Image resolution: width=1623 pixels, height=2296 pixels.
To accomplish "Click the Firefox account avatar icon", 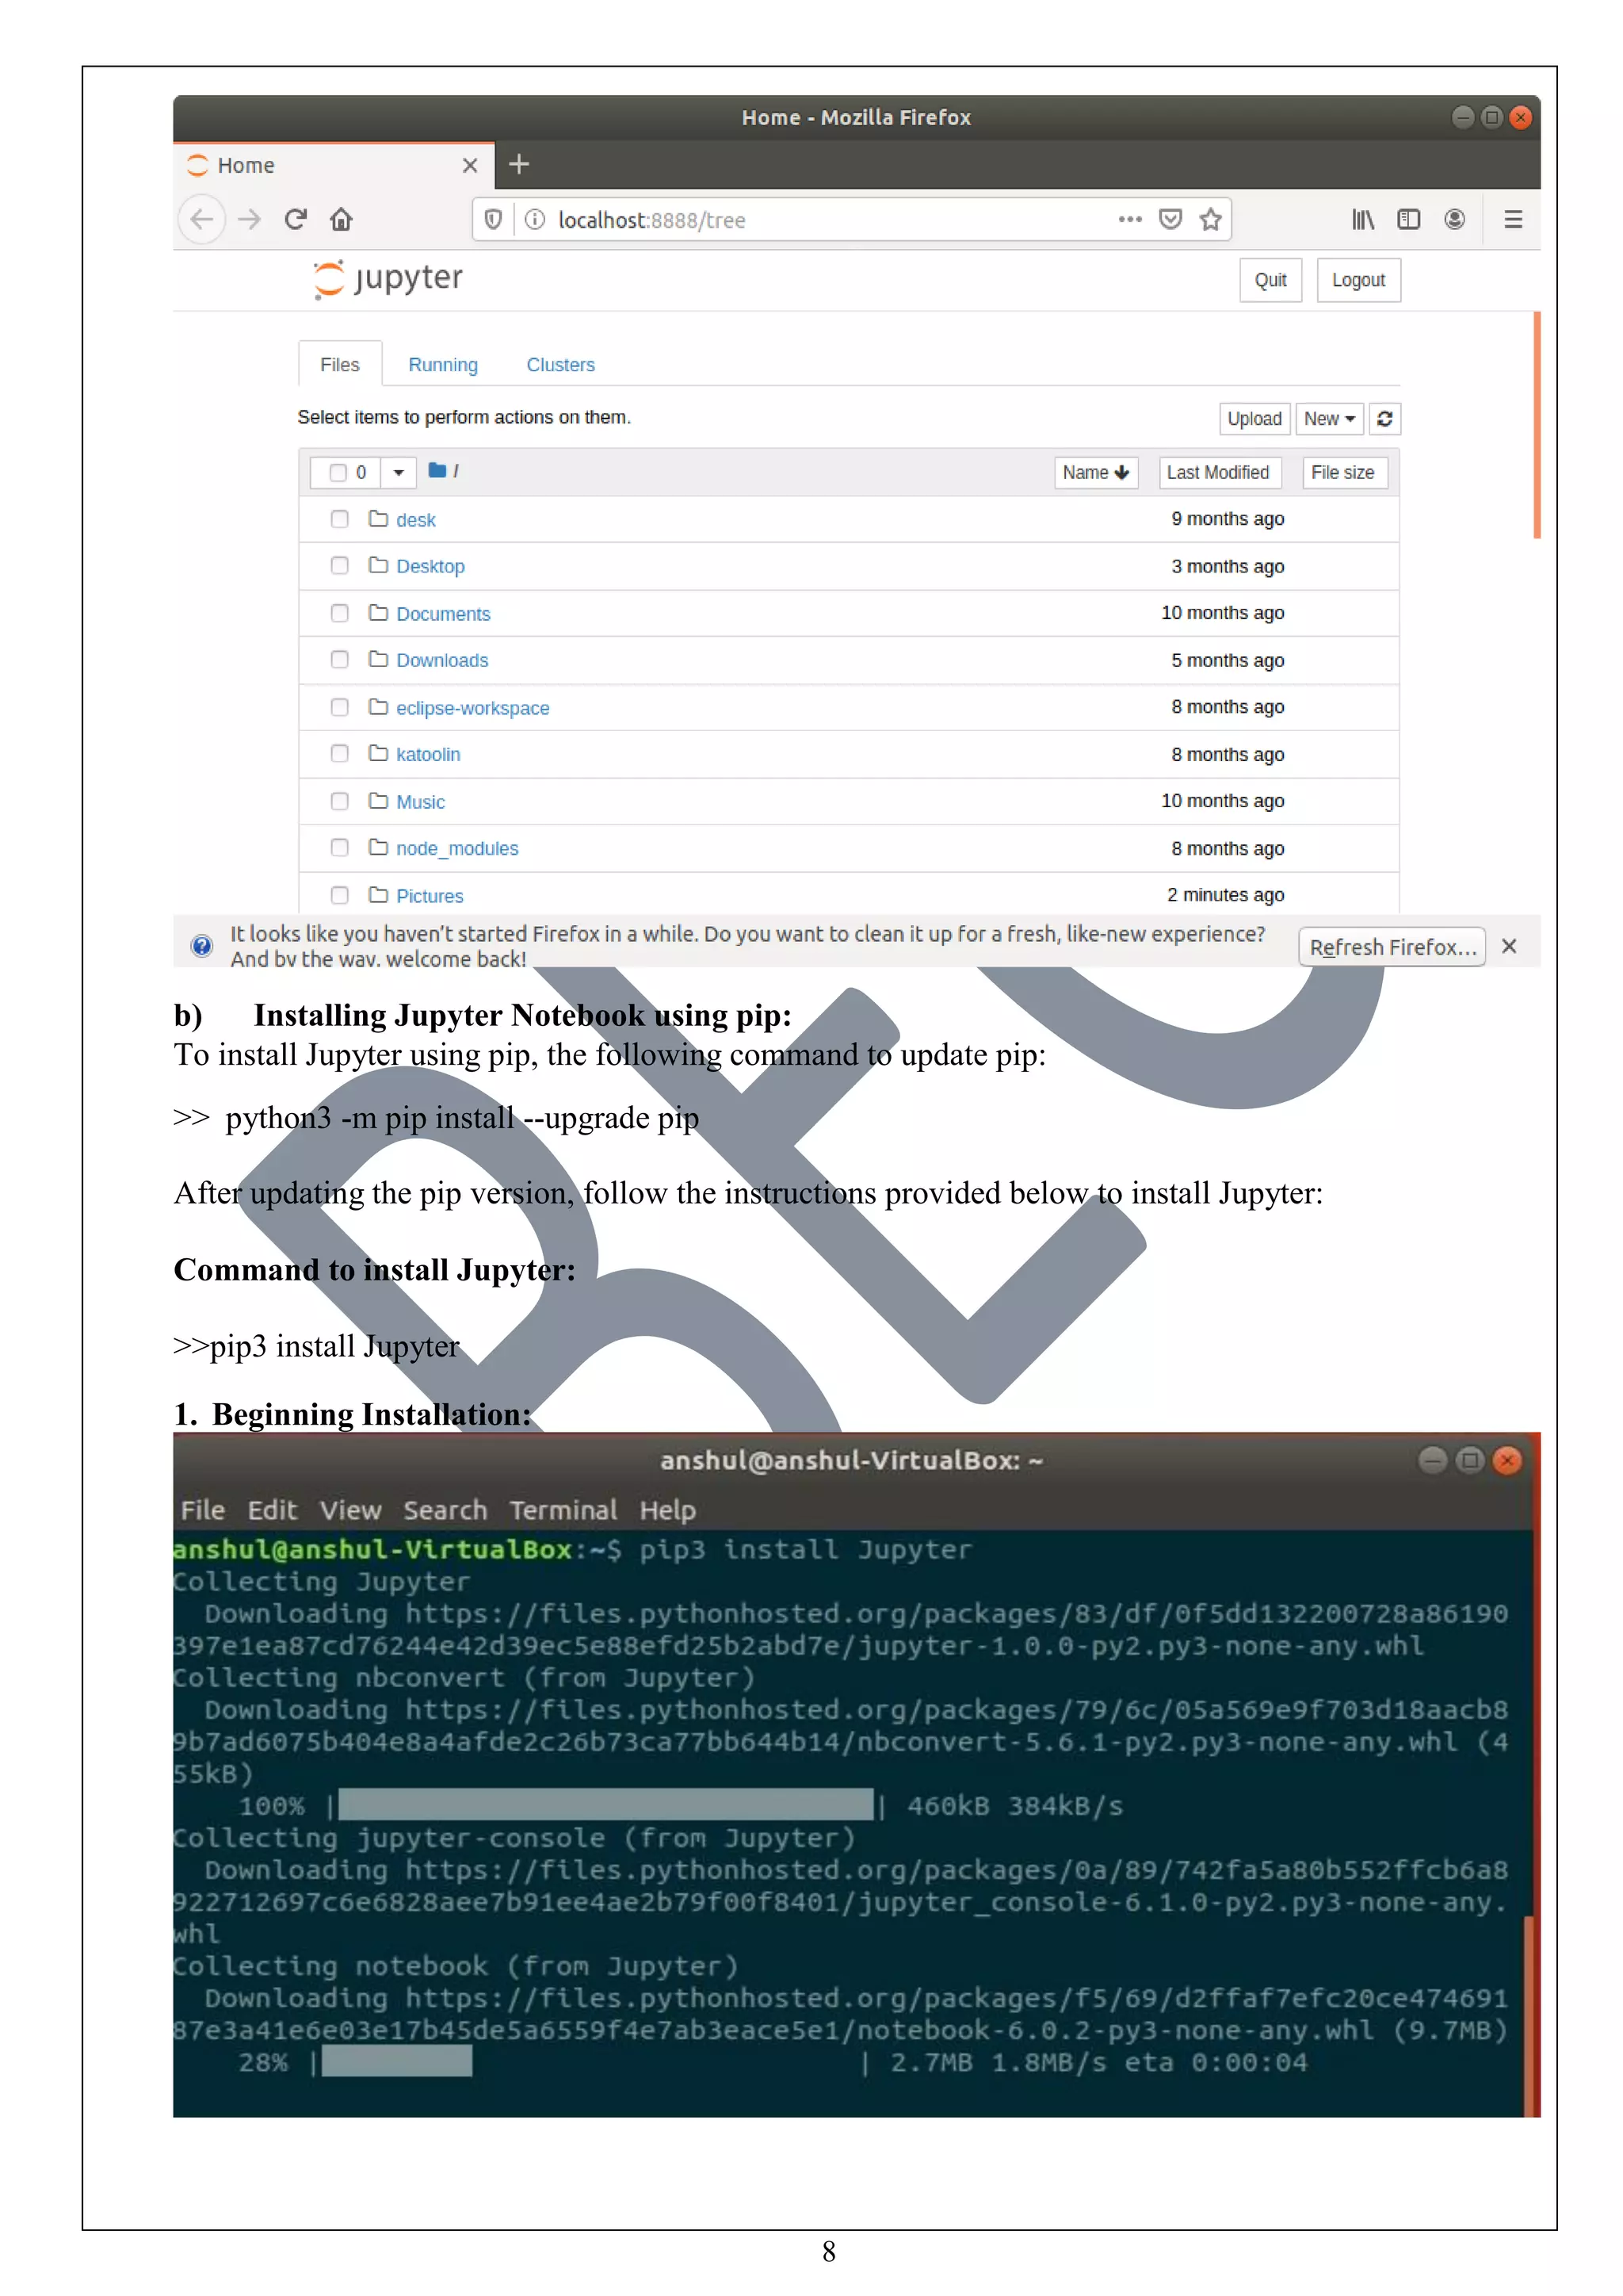I will click(x=1454, y=219).
